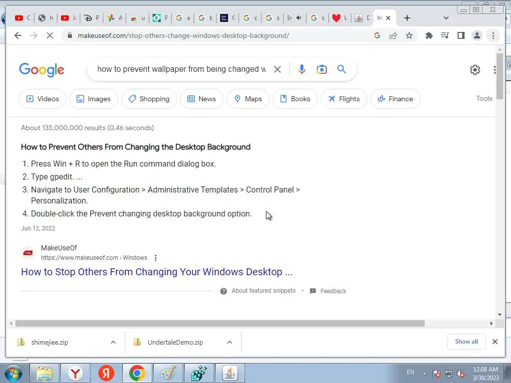The height and width of the screenshot is (383, 511).
Task: Expand UndertaleDemo.zip download options arrow
Action: tap(230, 342)
